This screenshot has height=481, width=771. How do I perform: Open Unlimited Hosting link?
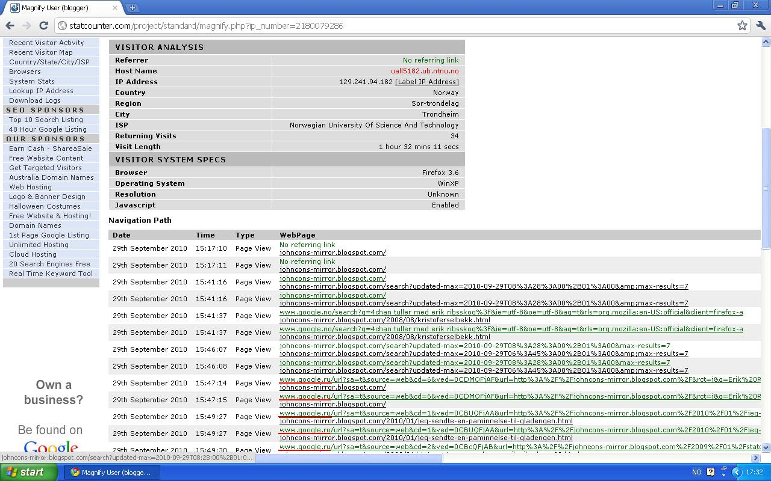(x=39, y=245)
